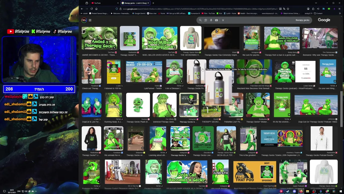The width and height of the screenshot is (344, 194).
Task: Open the Google Gemini bookmark
Action: point(139,13)
